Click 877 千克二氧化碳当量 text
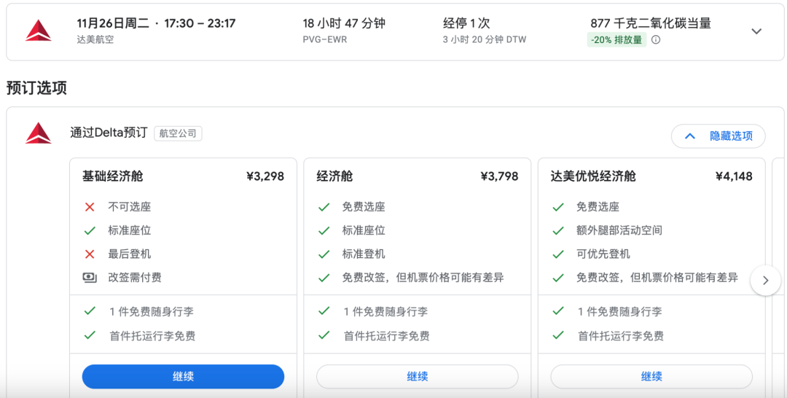Image resolution: width=787 pixels, height=398 pixels. click(x=651, y=23)
